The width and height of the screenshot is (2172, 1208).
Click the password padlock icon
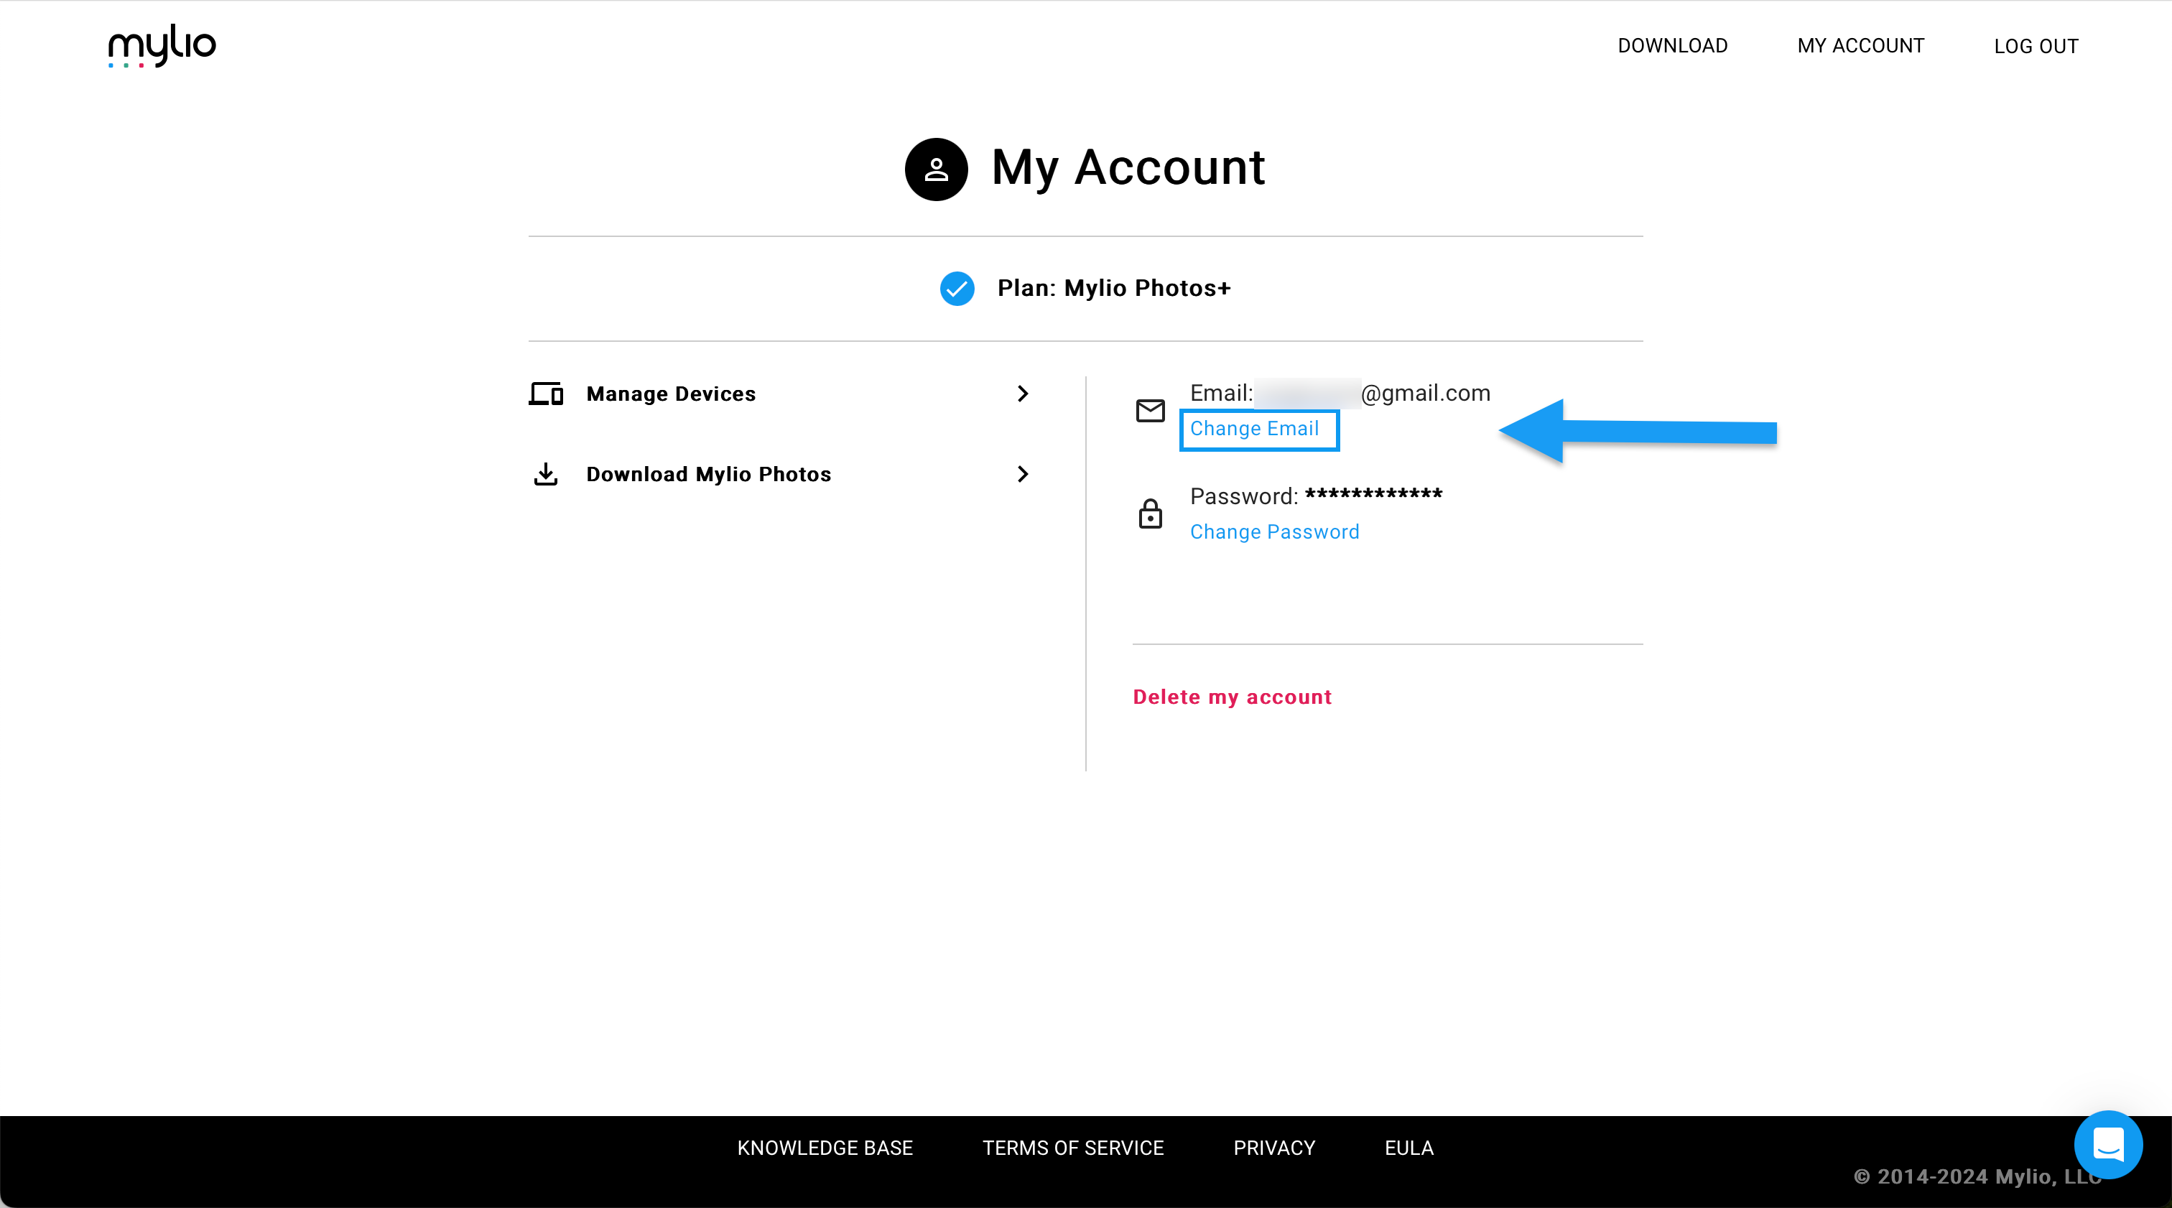[x=1150, y=514]
